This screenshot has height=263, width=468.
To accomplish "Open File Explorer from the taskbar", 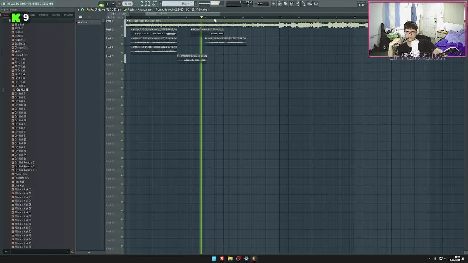I will [x=230, y=259].
